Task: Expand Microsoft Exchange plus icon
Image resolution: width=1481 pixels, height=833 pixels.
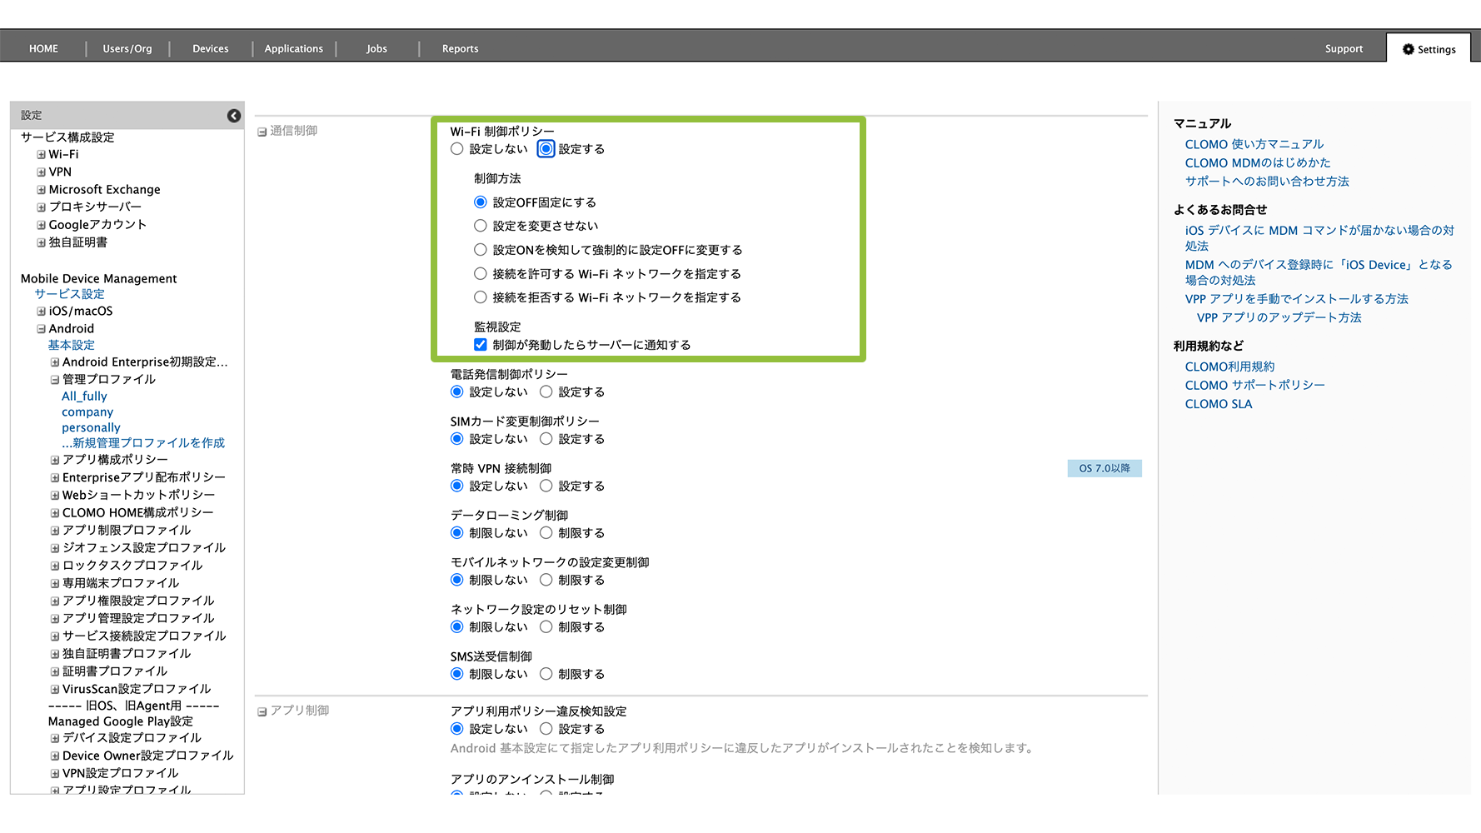Action: tap(41, 190)
